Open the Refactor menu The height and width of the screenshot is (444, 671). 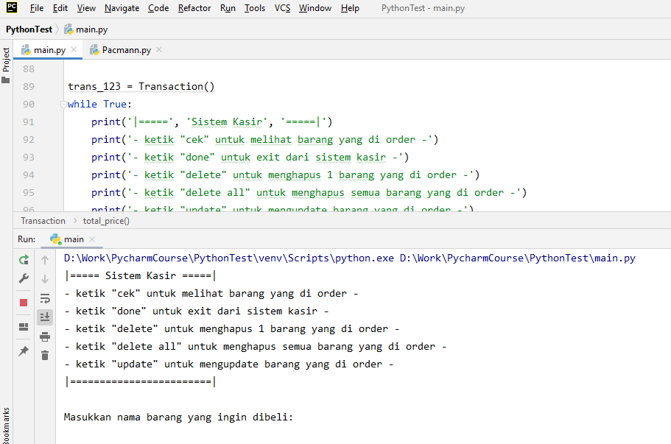(x=194, y=8)
